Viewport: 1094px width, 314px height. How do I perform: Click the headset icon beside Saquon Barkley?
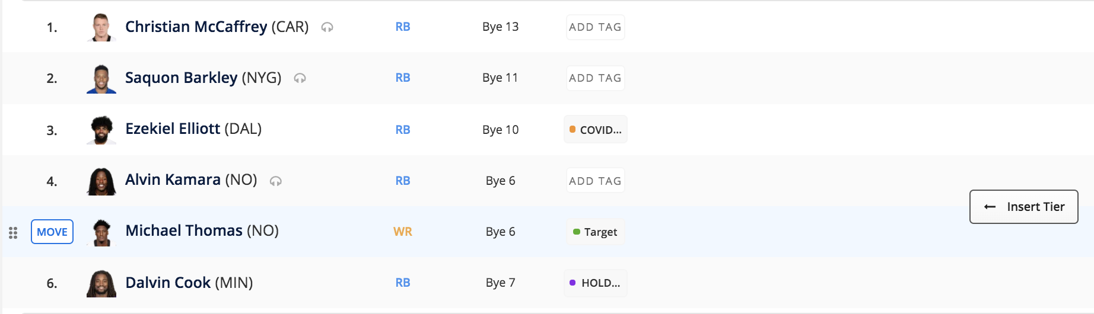point(300,78)
